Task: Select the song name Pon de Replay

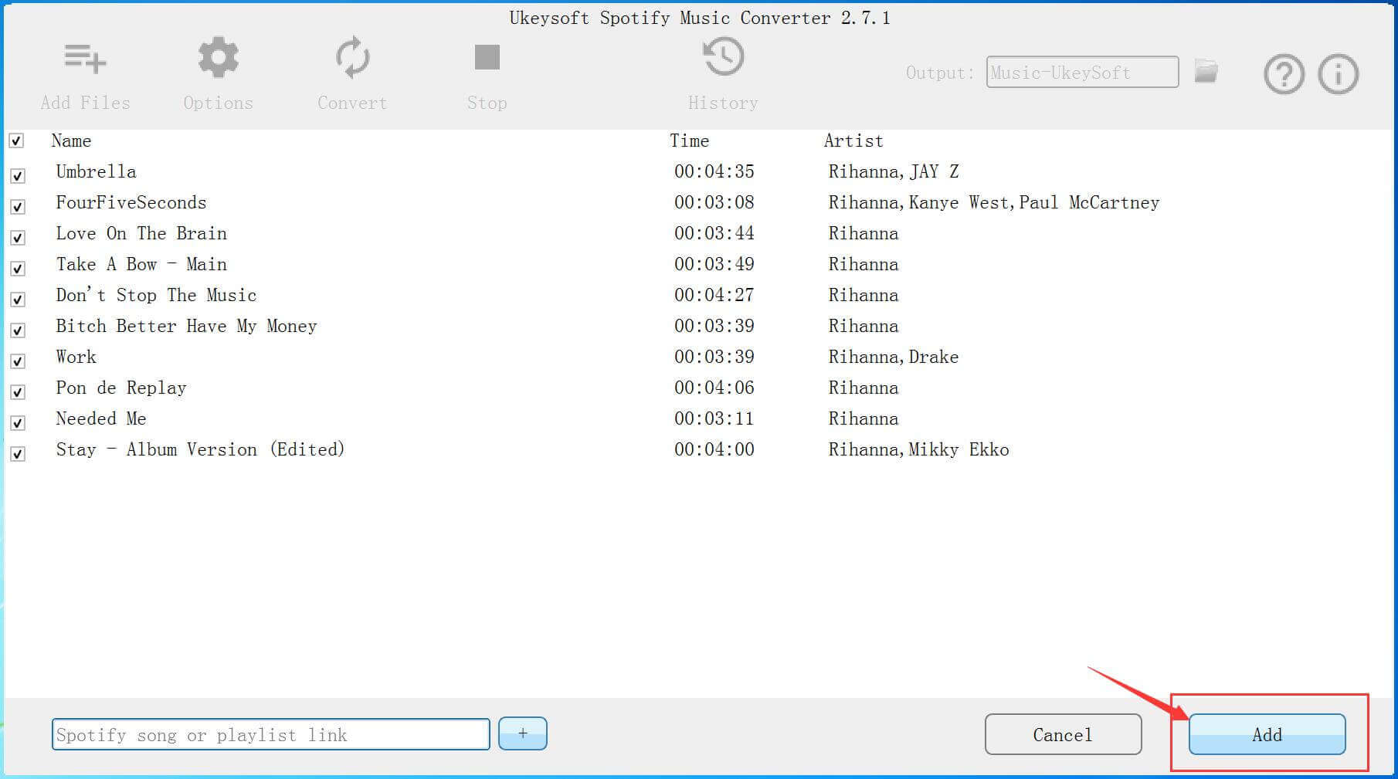Action: click(121, 388)
